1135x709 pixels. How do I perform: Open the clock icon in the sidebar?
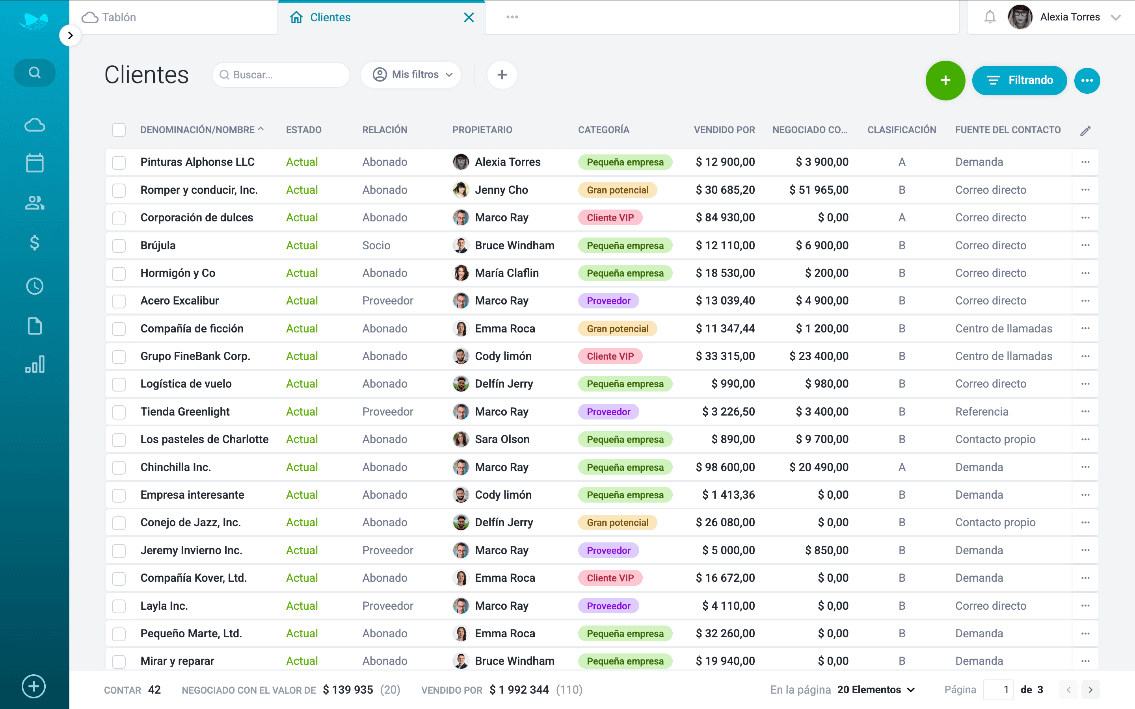click(35, 286)
